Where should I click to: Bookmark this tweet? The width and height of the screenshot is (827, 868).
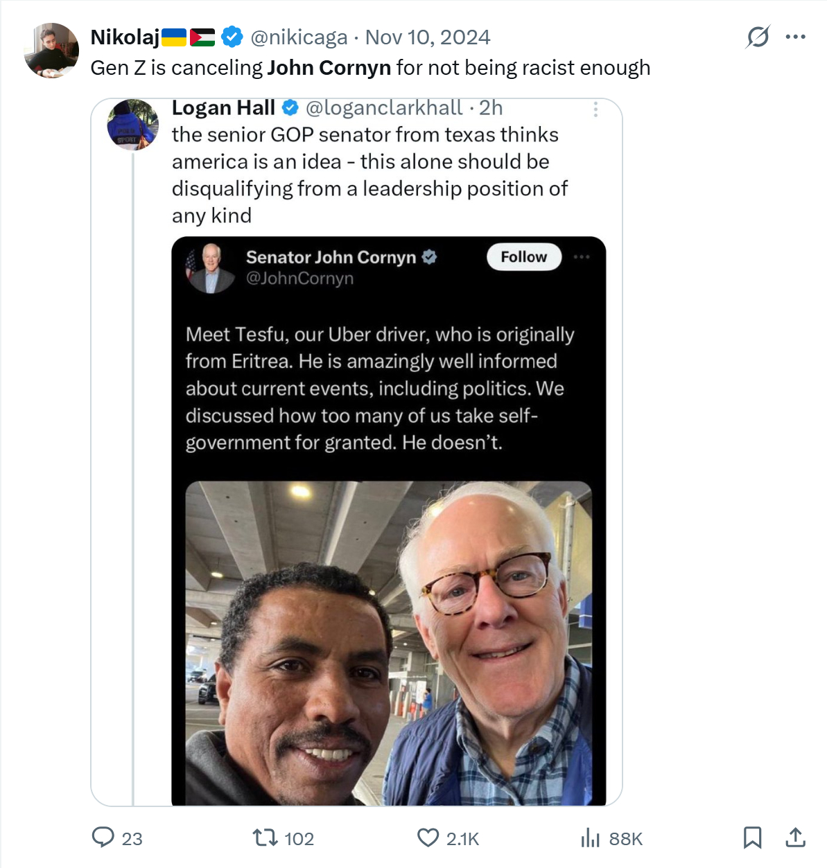click(752, 838)
